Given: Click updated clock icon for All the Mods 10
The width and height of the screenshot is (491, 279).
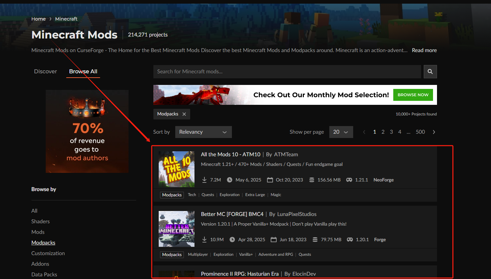Looking at the screenshot, I should point(230,180).
